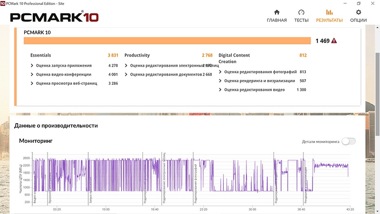The image size is (380, 214).
Task: Open the Главная home icon
Action: (x=277, y=12)
